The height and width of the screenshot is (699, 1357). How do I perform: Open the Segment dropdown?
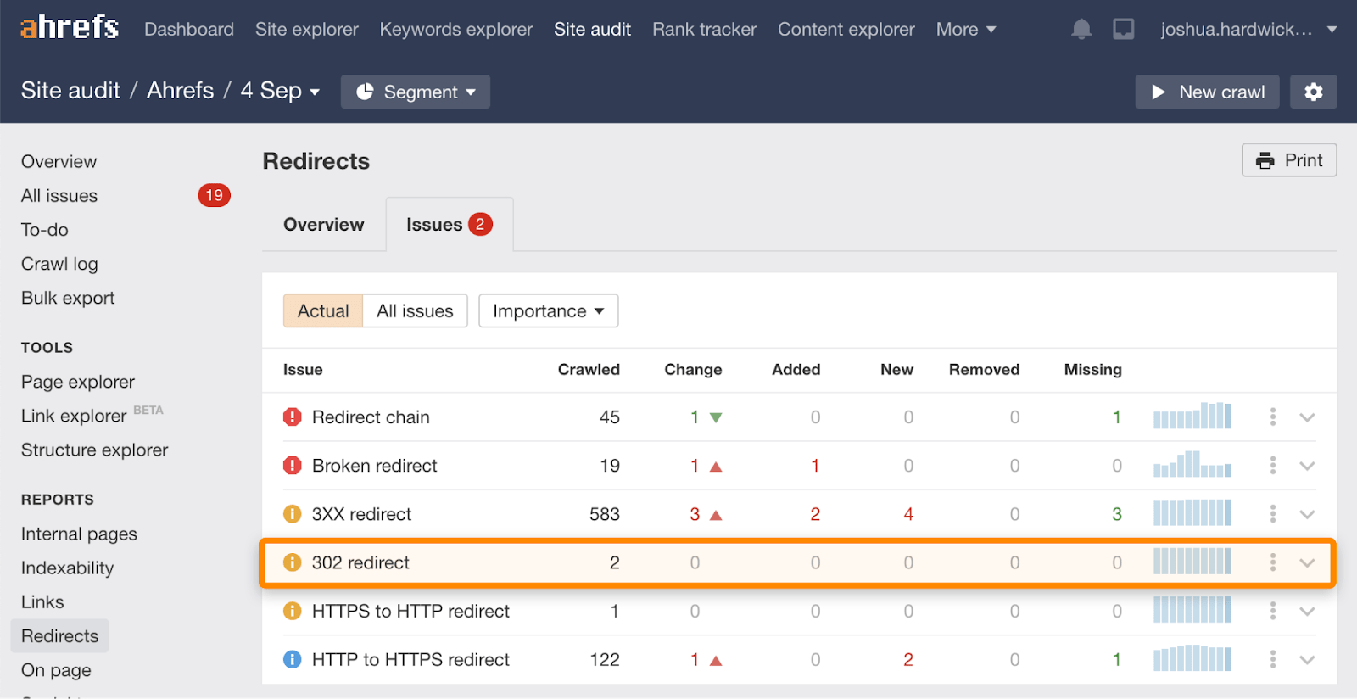tap(416, 92)
